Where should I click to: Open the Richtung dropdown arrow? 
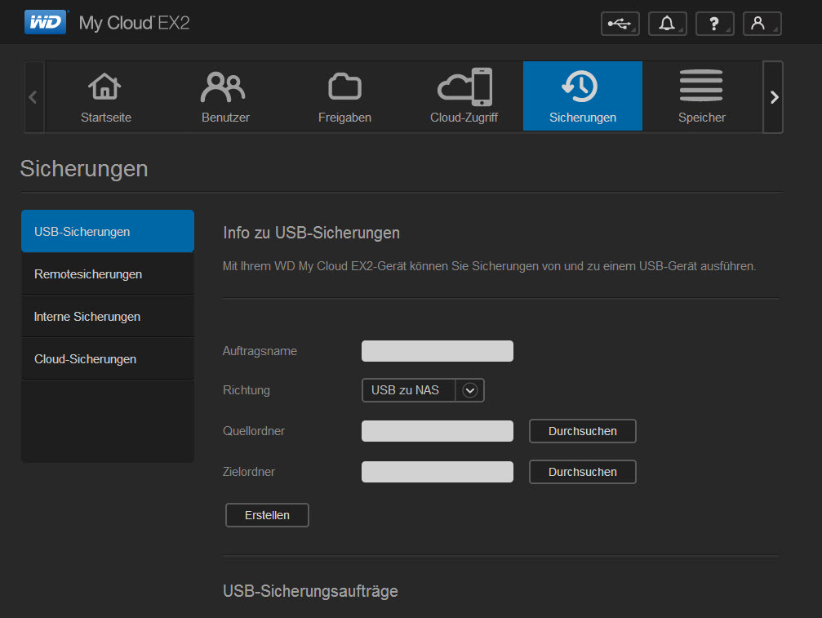pos(469,390)
